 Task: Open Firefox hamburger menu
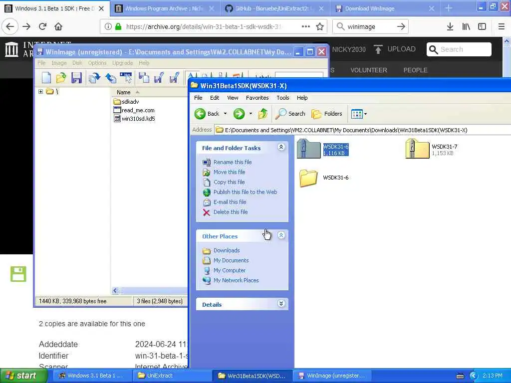[x=501, y=26]
